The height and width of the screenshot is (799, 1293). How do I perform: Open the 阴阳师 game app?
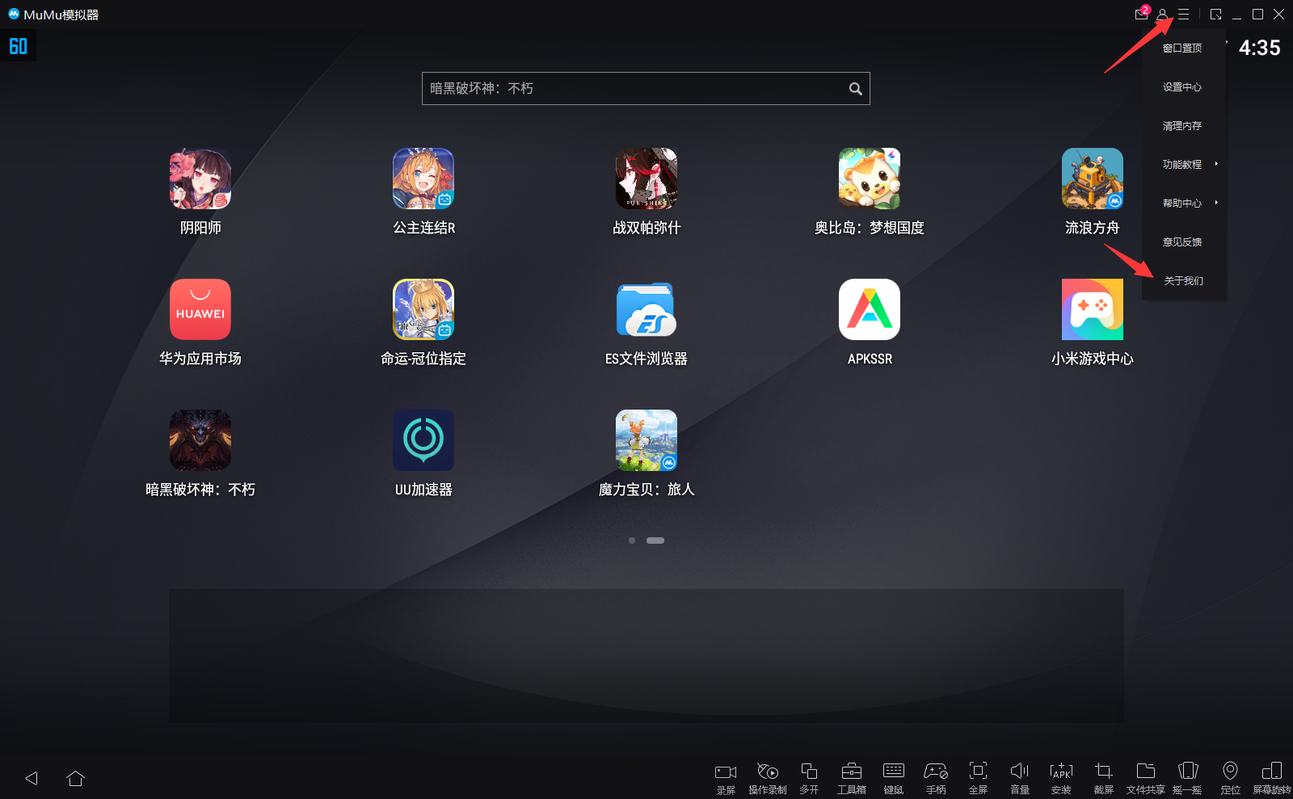point(200,179)
